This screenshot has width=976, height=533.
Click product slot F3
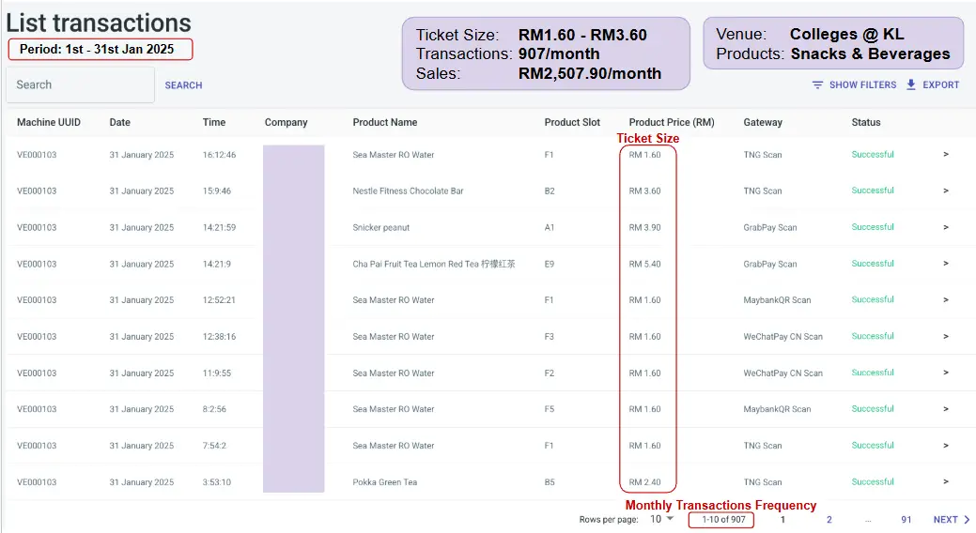[549, 337]
